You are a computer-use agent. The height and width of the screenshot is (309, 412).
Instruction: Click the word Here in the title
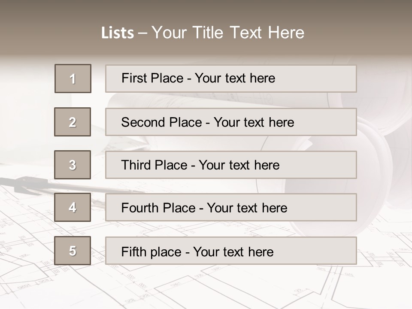coord(286,33)
